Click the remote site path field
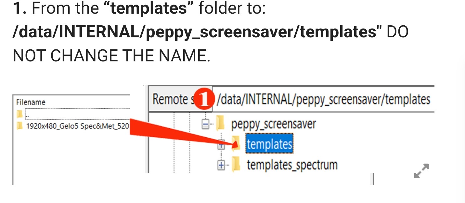The height and width of the screenshot is (203, 465). pyautogui.click(x=323, y=99)
